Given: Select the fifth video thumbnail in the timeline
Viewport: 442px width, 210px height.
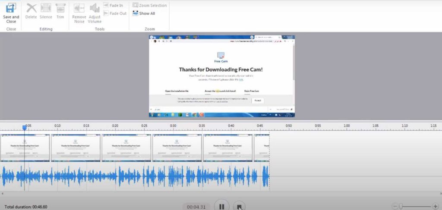Looking at the screenshot, I should coord(228,148).
